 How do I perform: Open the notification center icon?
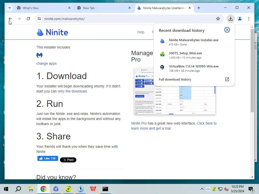[x=251, y=189]
